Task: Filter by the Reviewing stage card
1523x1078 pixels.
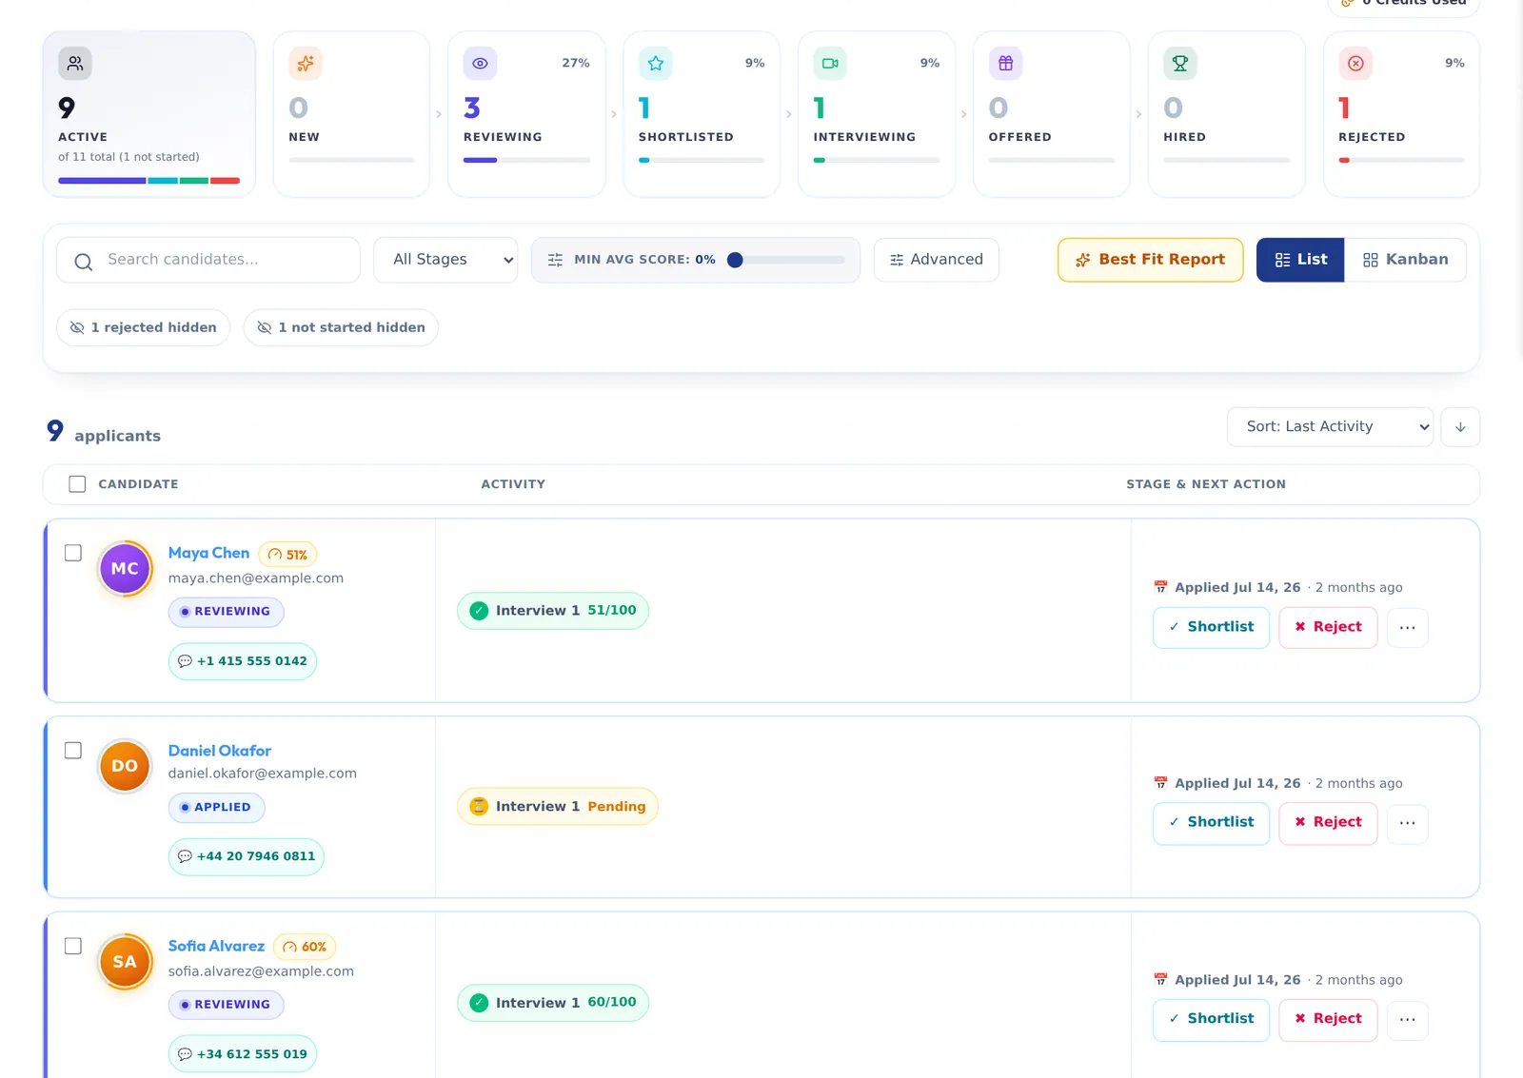Action: (526, 114)
